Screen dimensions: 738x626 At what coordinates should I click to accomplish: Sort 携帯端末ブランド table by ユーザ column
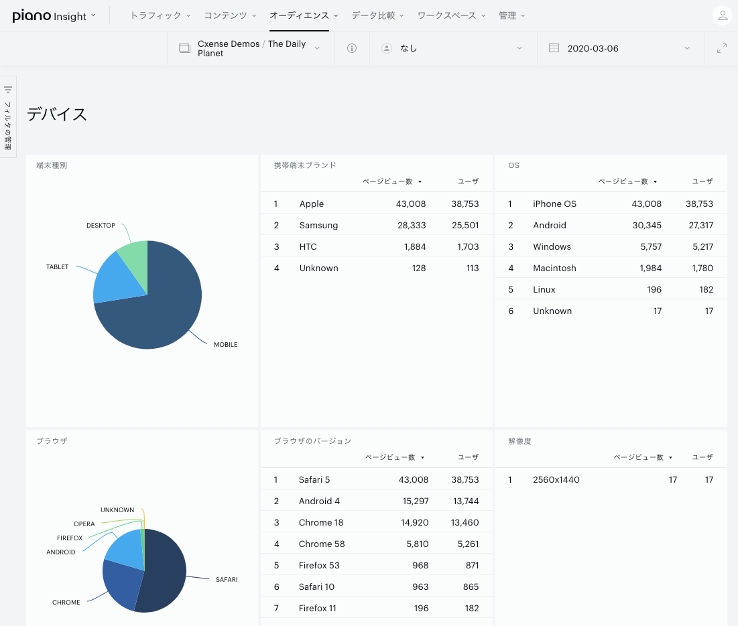468,181
